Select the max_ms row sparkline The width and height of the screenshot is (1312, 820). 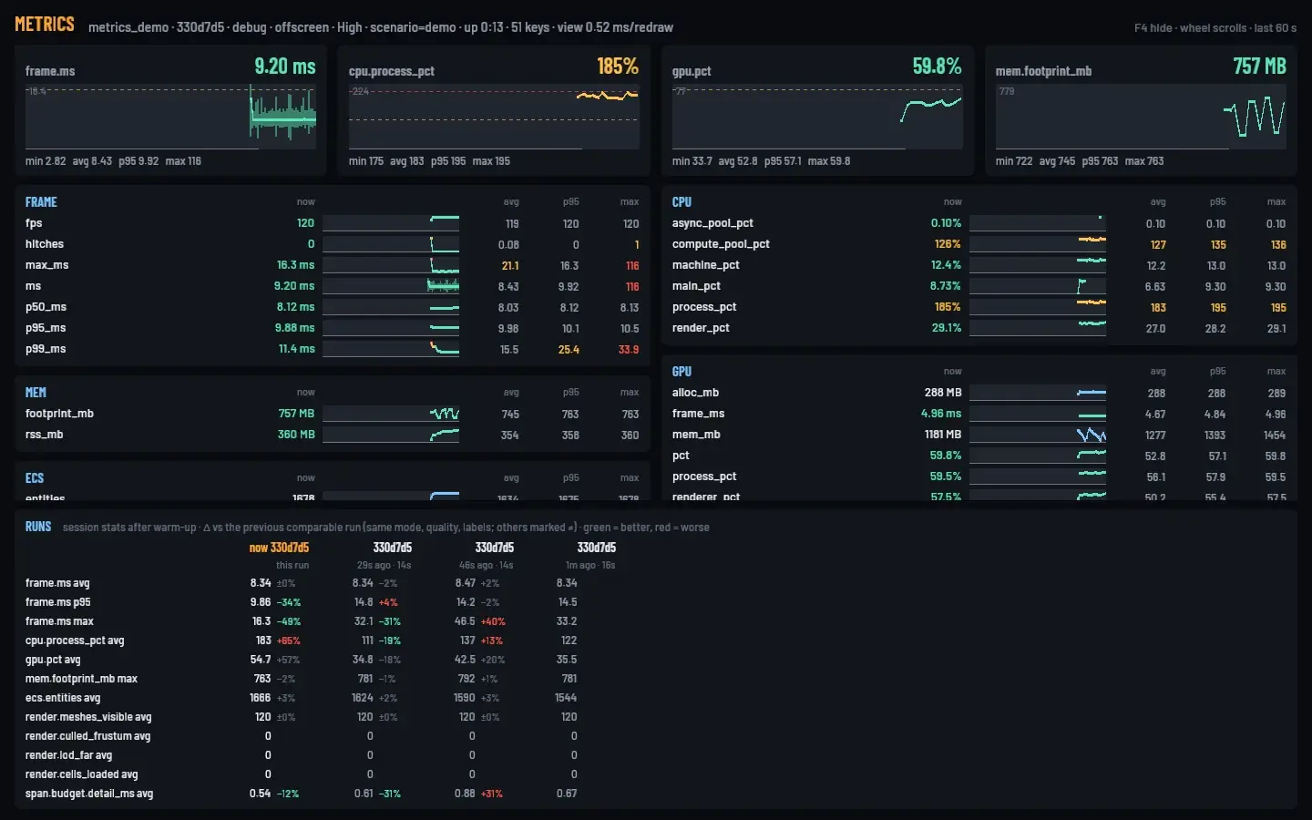[x=391, y=265]
